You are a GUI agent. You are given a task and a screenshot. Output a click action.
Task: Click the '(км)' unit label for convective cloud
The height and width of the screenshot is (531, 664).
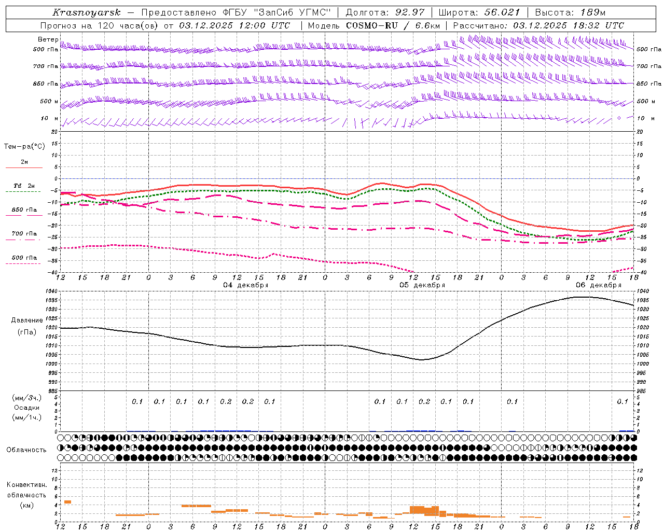click(x=26, y=505)
